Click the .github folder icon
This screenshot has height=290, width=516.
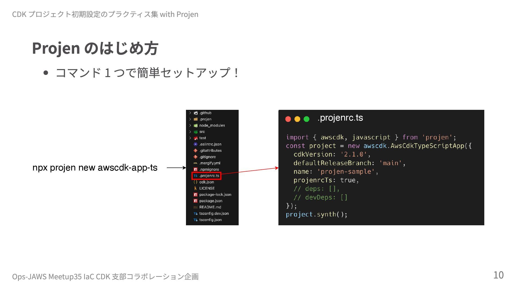click(x=196, y=113)
